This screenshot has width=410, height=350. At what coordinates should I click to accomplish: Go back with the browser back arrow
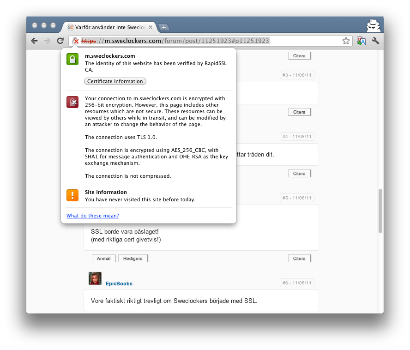(x=34, y=41)
